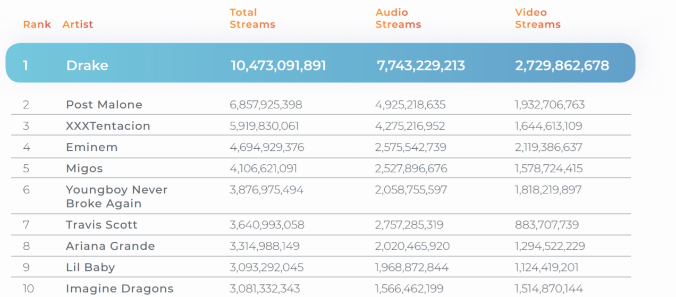Click the artist name Drake
The image size is (676, 297).
coord(87,65)
